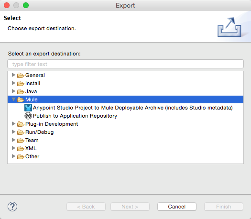
Task: Expand the Other category
Action: click(13, 156)
